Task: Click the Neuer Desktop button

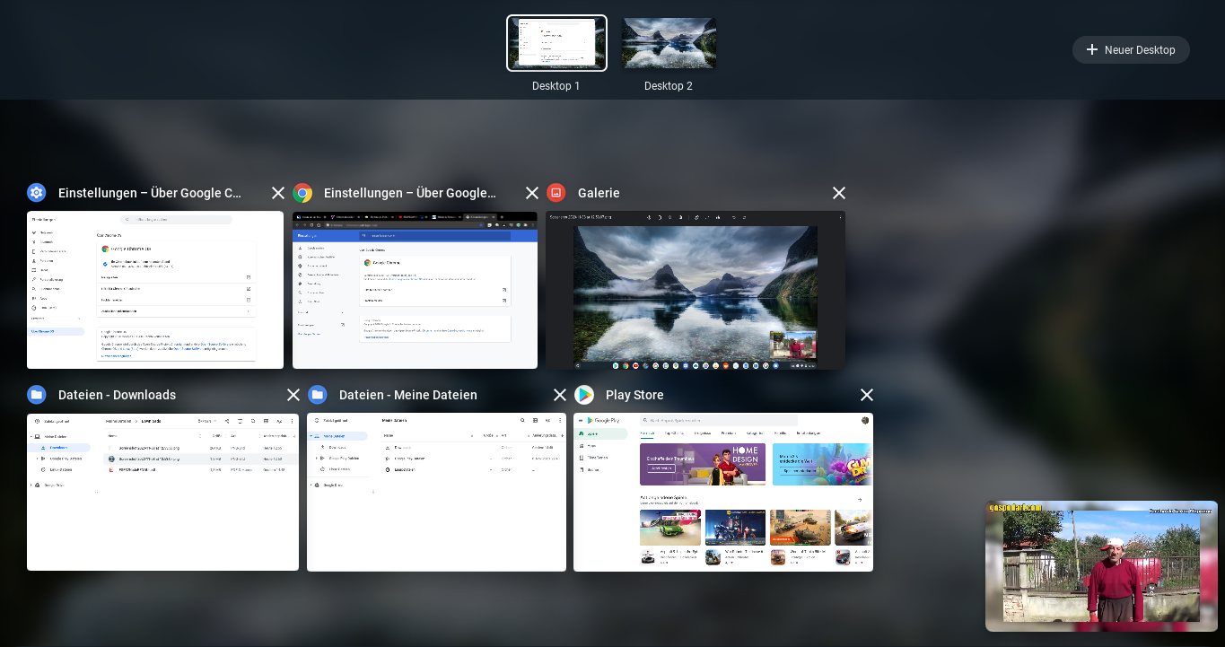Action: click(x=1131, y=50)
